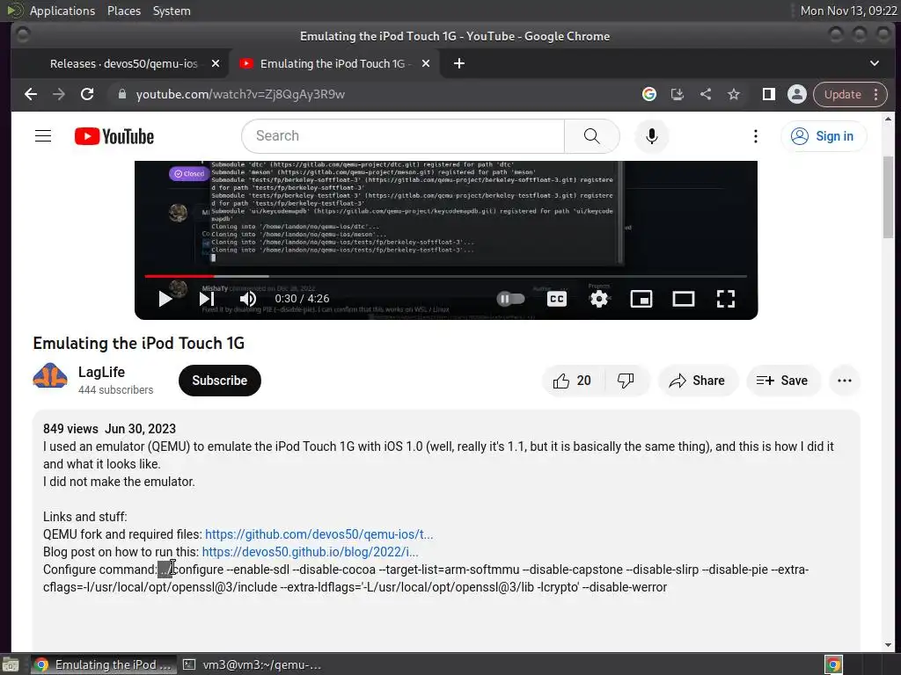Click the address bar URL
The width and height of the screenshot is (901, 675).
pyautogui.click(x=240, y=94)
